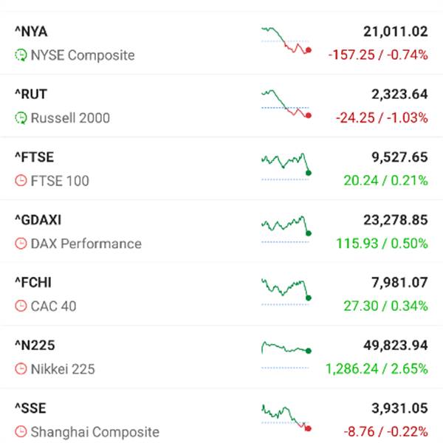This screenshot has width=443, height=443.
Task: Click the Shanghai Composite clock status icon
Action: (x=21, y=432)
